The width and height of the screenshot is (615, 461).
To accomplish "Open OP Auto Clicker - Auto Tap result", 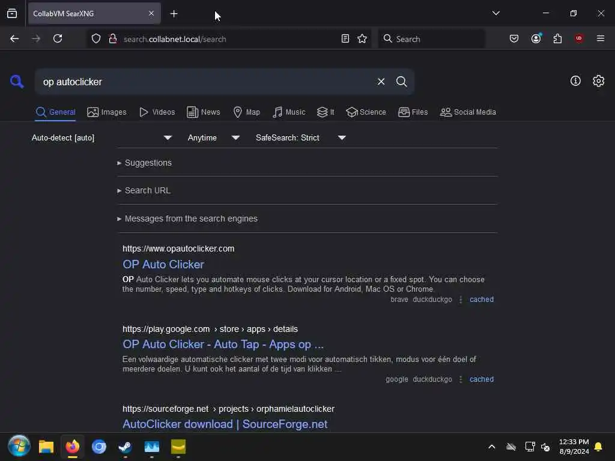I will tap(223, 344).
